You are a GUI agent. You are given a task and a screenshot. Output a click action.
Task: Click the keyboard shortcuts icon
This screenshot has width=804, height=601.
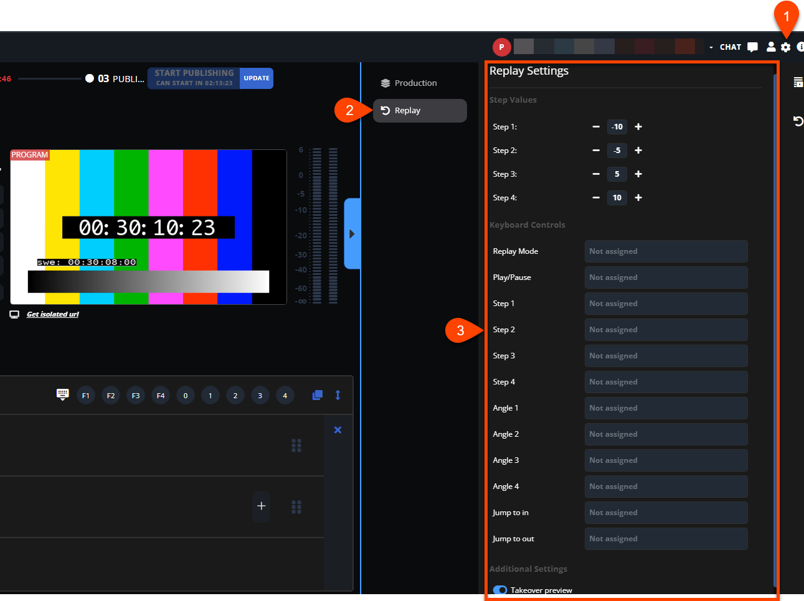point(62,394)
